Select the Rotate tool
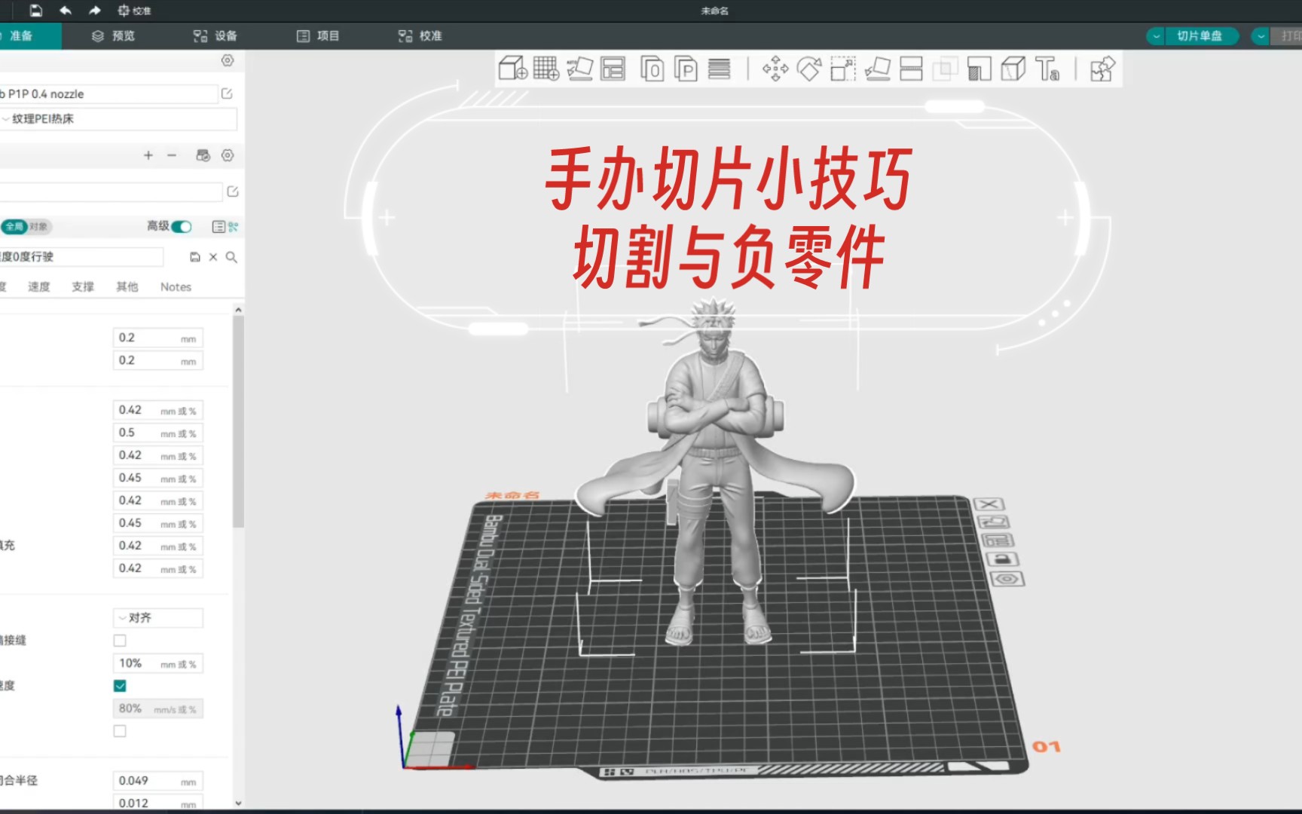 pos(809,69)
